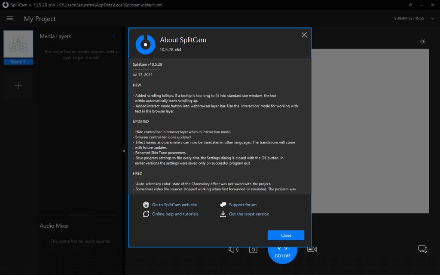Viewport: 440px width, 275px height.
Task: Click the pin icon in the title bar
Action: 410,5
